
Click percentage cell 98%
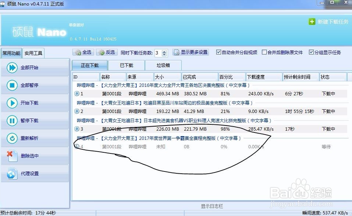coord(225,129)
